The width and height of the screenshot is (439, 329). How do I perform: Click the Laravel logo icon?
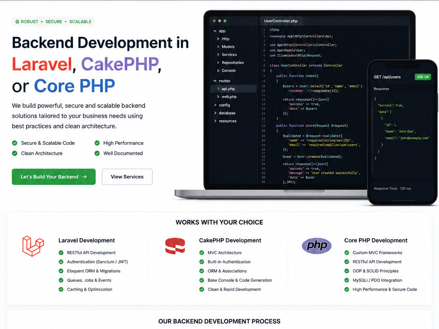(33, 246)
